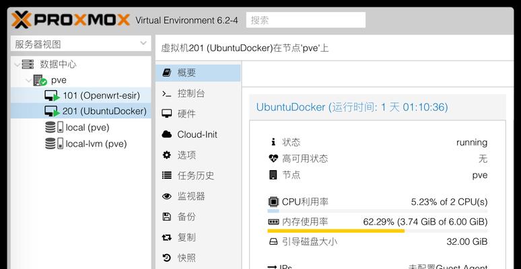The image size is (521, 269).
Task: Click the local (pve) storage icon
Action: pos(54,127)
